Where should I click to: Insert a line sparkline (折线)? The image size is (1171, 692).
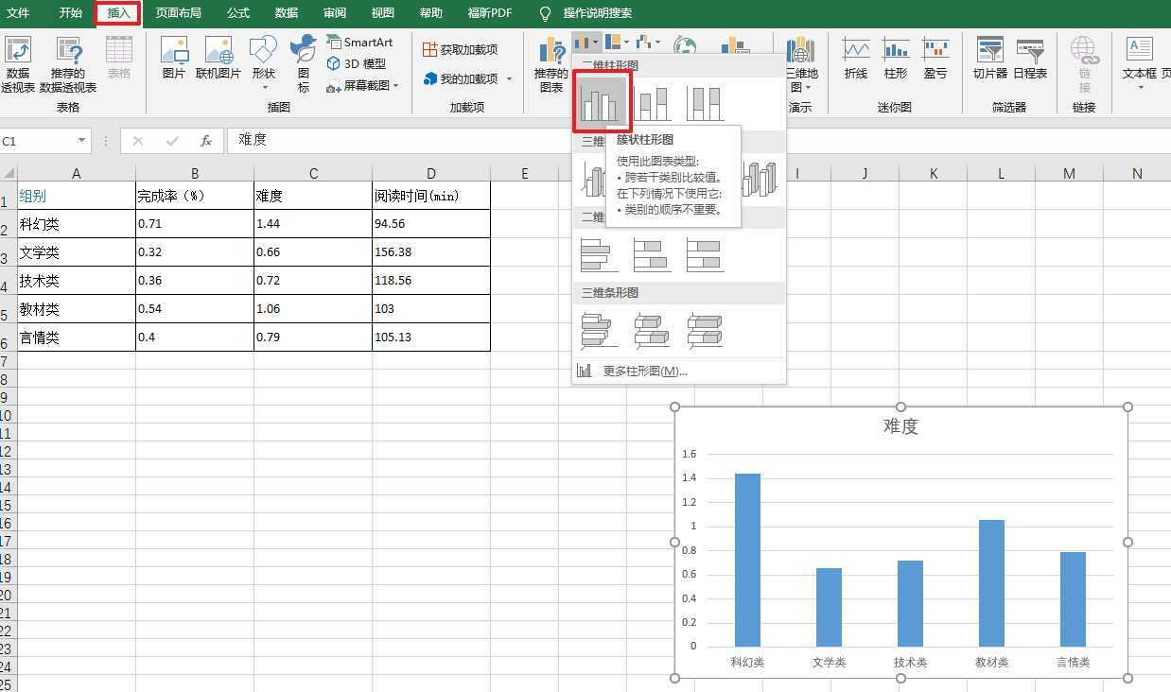point(855,59)
